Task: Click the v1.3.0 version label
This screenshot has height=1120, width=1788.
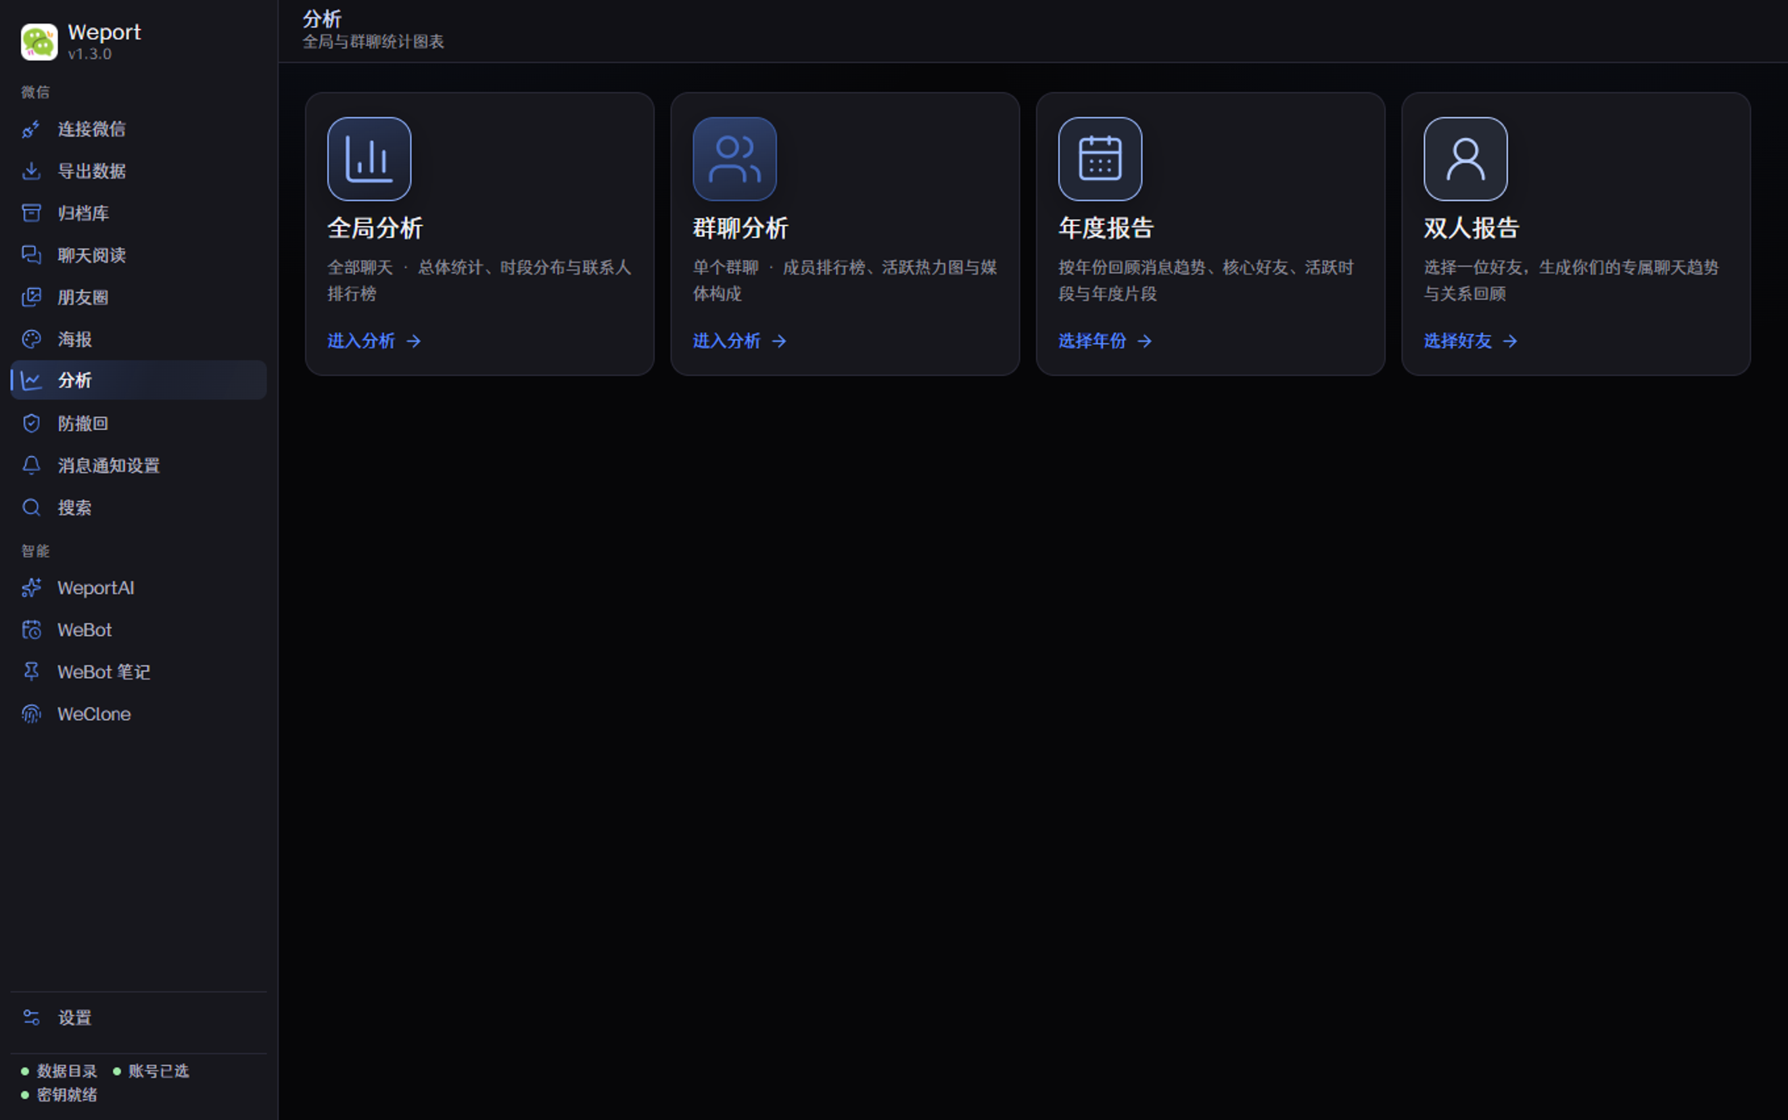Action: [x=89, y=54]
